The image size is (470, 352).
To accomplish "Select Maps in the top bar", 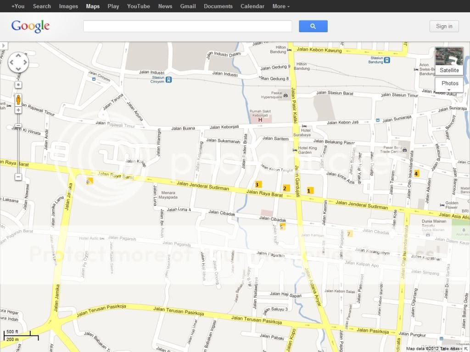I will coord(93,6).
